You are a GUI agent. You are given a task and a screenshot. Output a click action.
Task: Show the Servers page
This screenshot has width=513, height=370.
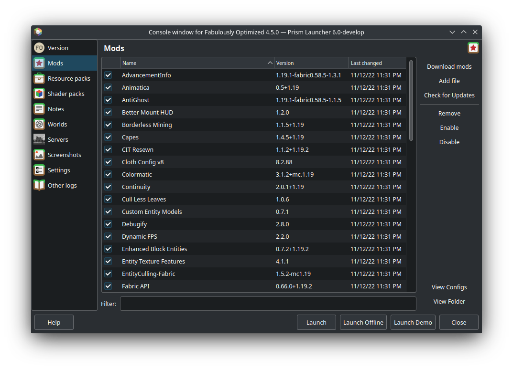(x=65, y=140)
